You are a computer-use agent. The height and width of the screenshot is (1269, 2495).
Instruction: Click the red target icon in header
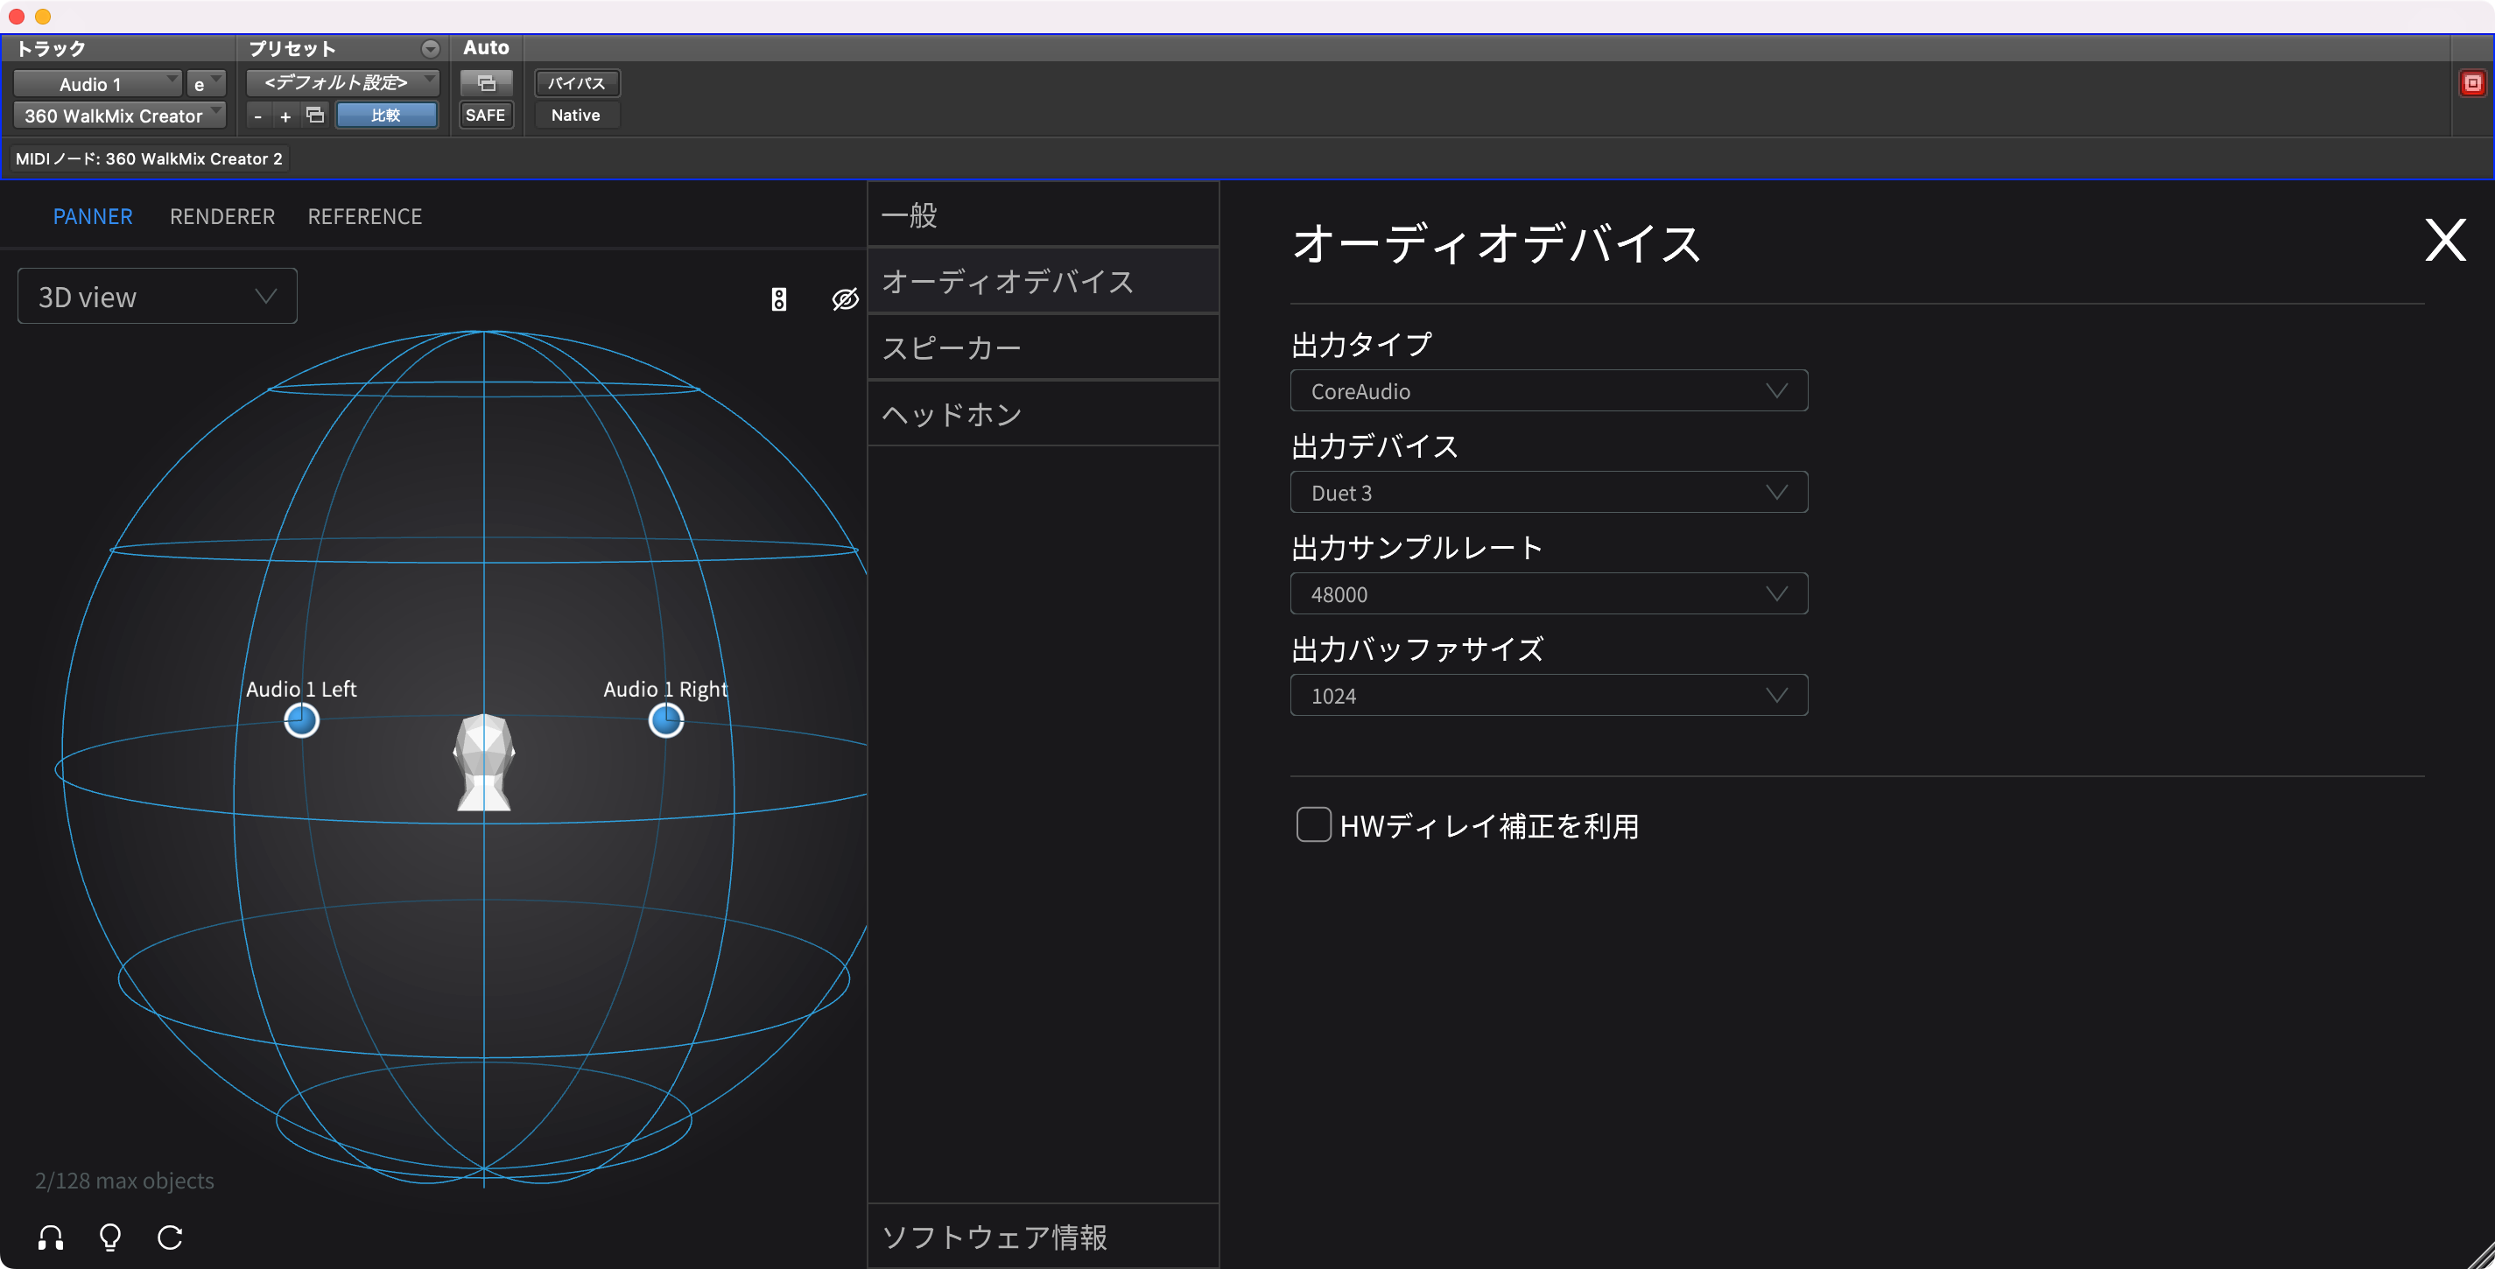coord(2471,83)
